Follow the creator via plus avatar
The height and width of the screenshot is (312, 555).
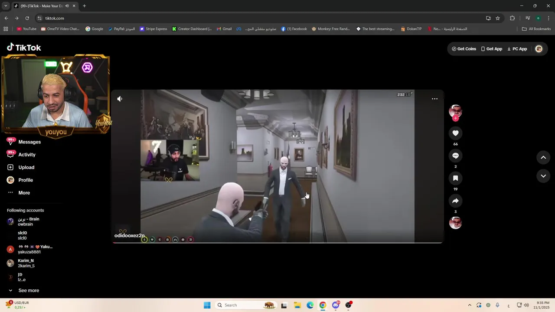(x=455, y=118)
